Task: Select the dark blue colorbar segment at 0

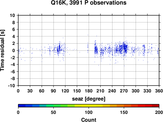Action: 22,106
